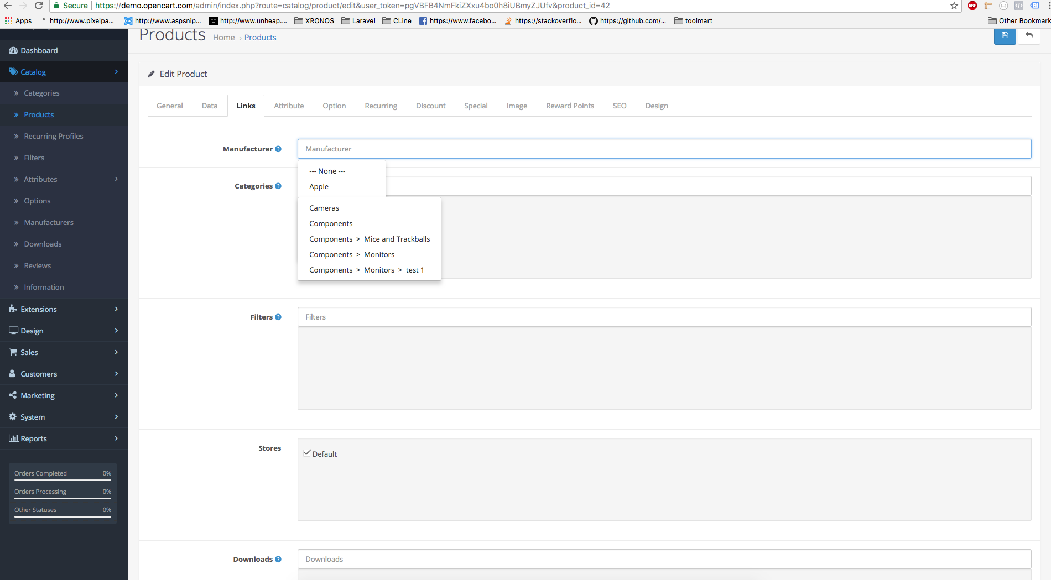This screenshot has width=1051, height=580.
Task: Click the Manufacturer input field
Action: [664, 149]
